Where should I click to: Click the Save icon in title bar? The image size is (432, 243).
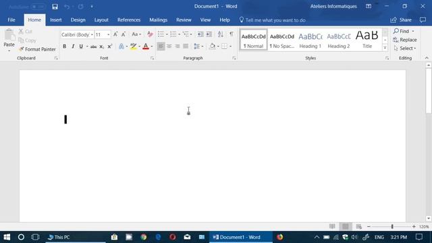tap(55, 6)
